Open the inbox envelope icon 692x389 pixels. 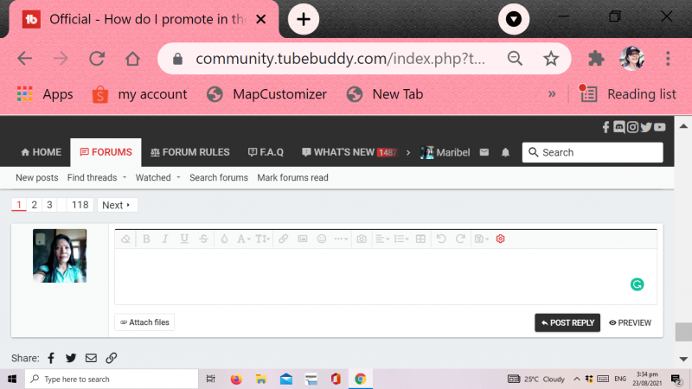(484, 152)
